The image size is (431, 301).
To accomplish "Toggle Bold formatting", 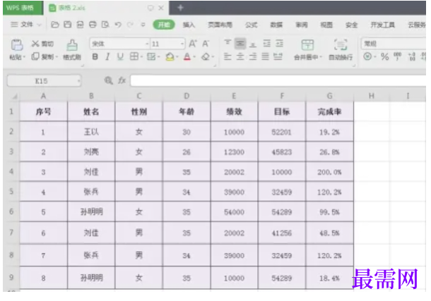I will pos(95,56).
